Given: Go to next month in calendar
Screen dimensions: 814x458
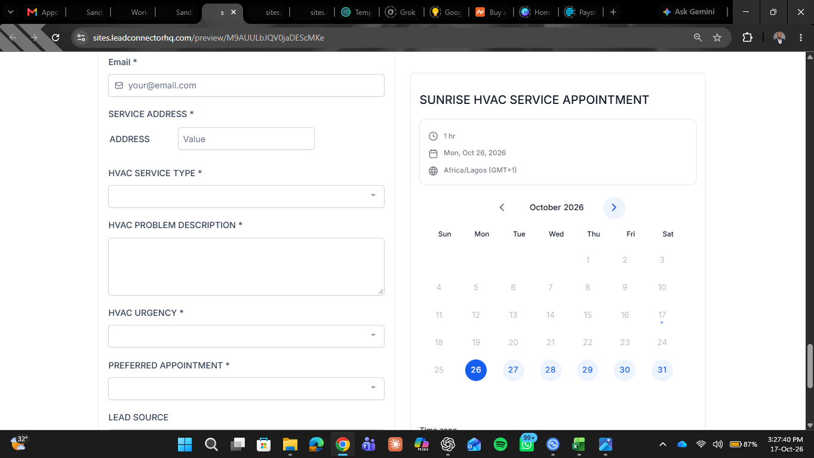Looking at the screenshot, I should pos(614,208).
